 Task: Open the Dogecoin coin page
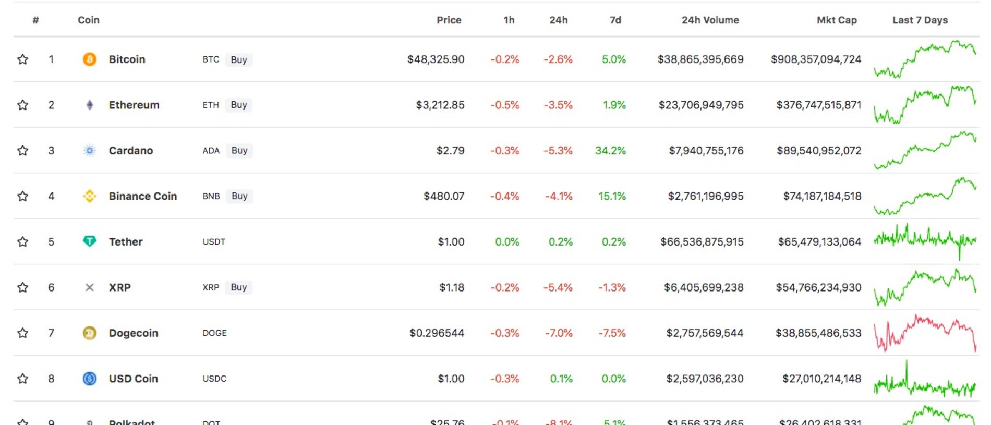[134, 333]
